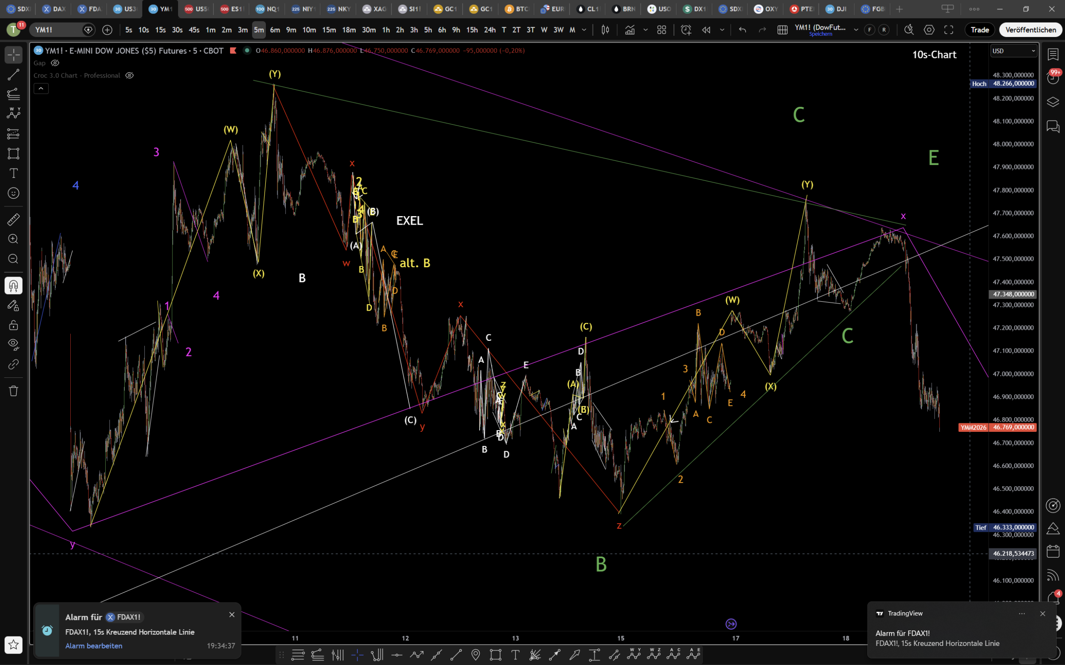Expand the timeframe list chevron after M

click(584, 30)
